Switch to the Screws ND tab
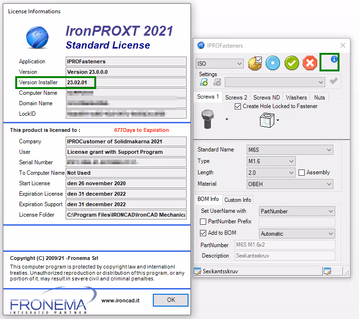 [266, 98]
